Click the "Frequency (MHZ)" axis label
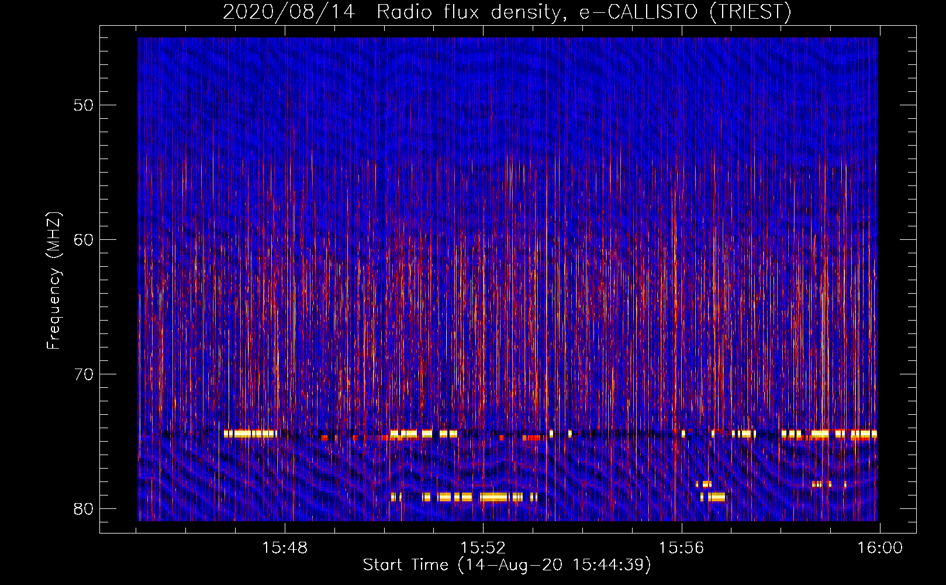 pos(54,281)
